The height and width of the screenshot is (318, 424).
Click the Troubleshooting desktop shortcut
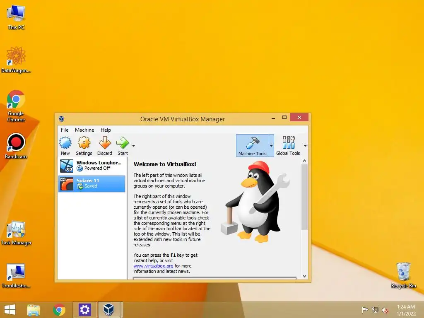[x=16, y=275]
